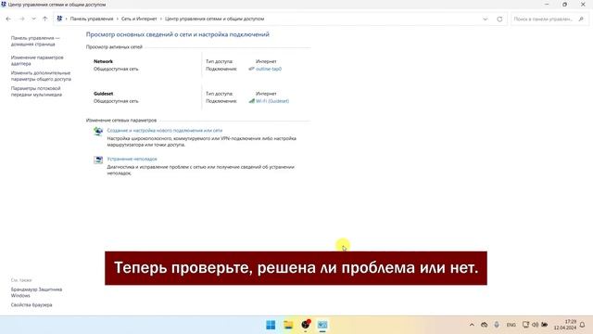Viewport: 593px width, 334px height.
Task: Open 'Устранение неполадок' link
Action: click(x=132, y=159)
